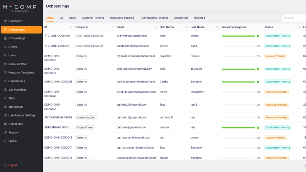
Task: Click the Support wrench icon
Action: (x=5, y=132)
